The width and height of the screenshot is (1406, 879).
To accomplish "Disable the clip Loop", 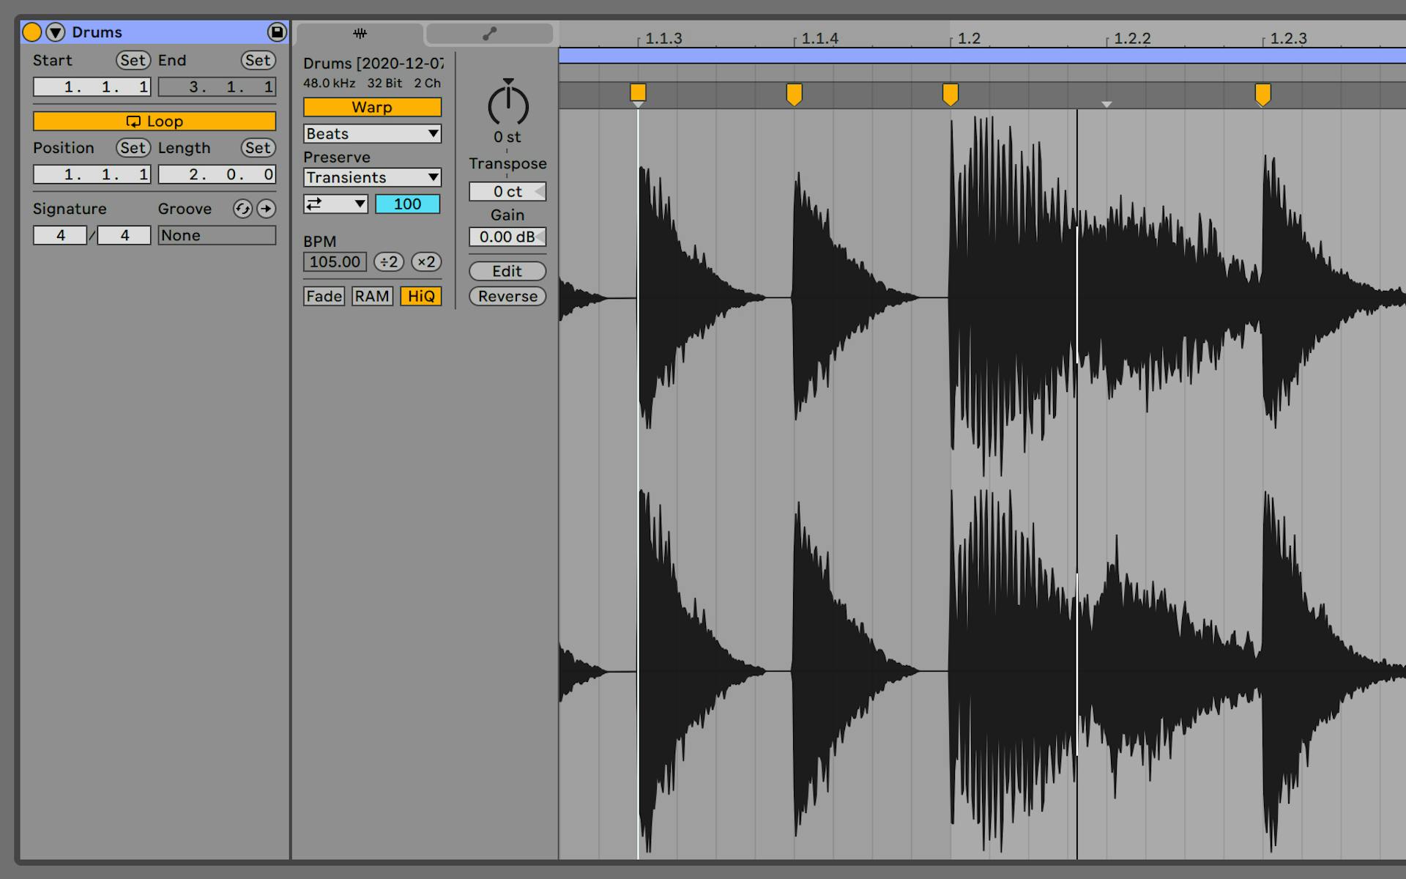I will [x=154, y=121].
